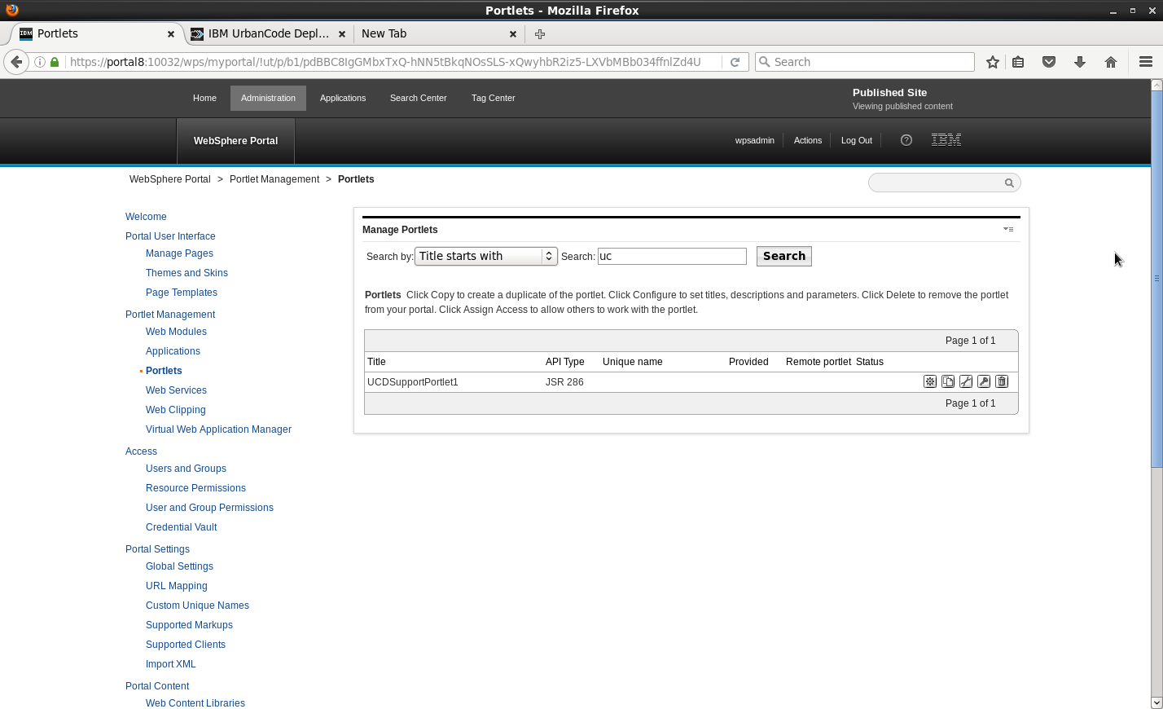Assign access using the key icon
Screen dimensions: 1163x709
pos(984,381)
